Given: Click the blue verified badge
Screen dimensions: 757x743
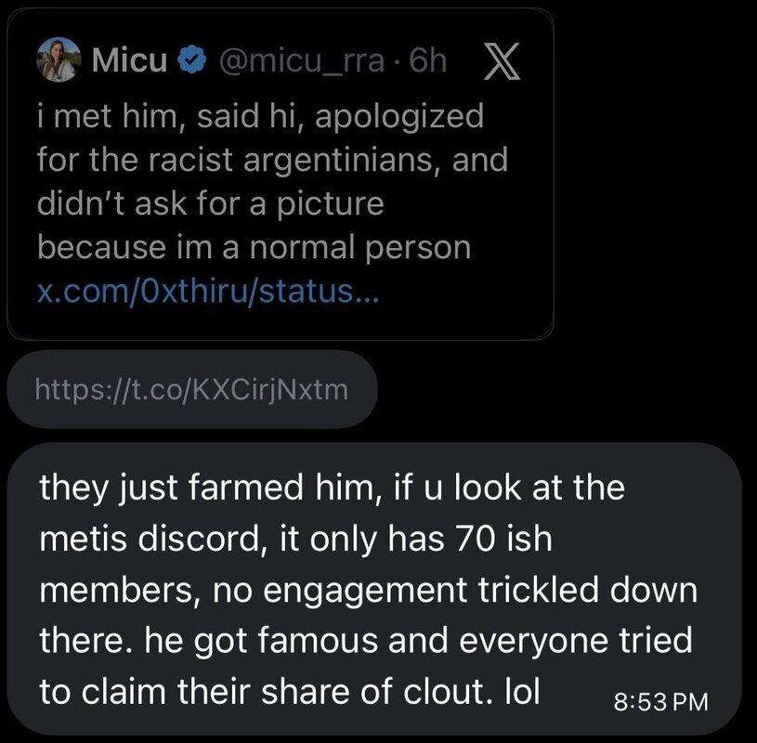Looking at the screenshot, I should 189,61.
